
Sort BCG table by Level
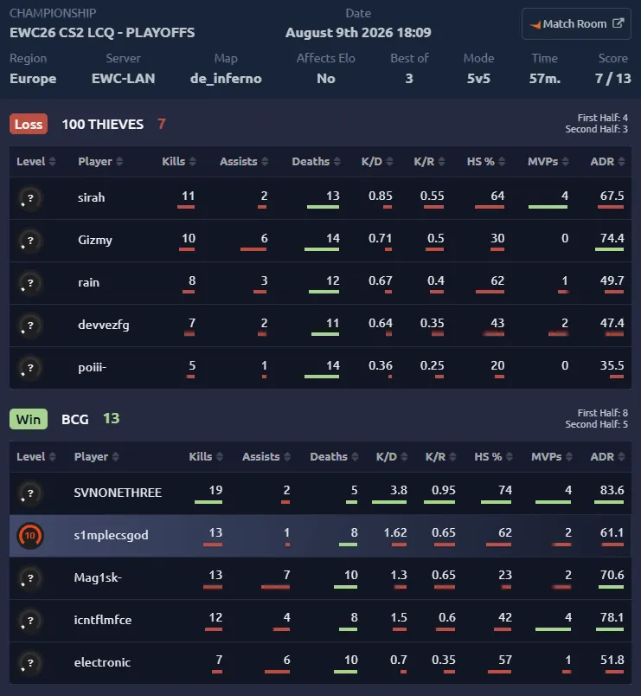[x=36, y=457]
